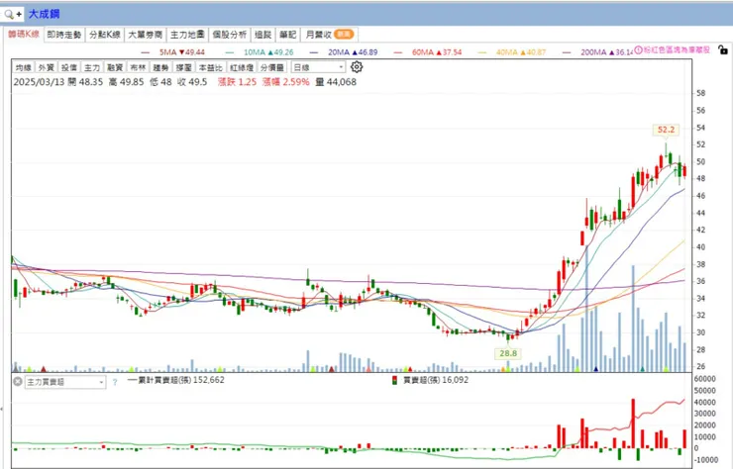Close the 主力買賣超 indicator panel
The image size is (733, 469).
point(17,381)
